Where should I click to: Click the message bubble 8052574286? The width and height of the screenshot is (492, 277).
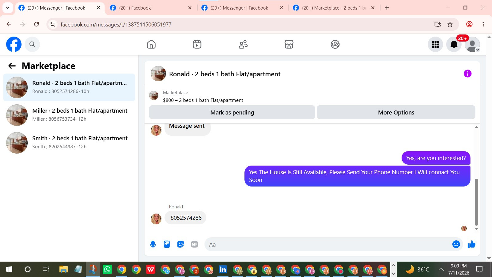click(186, 218)
